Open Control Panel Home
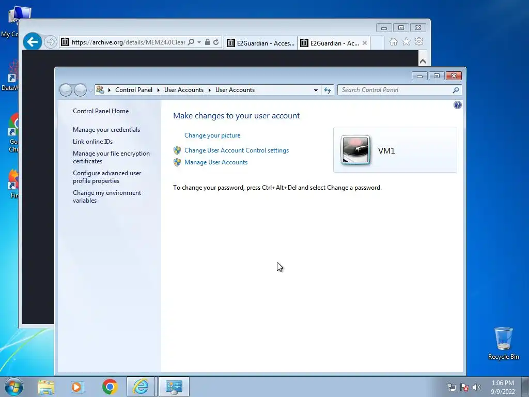This screenshot has height=397, width=529. [x=101, y=111]
